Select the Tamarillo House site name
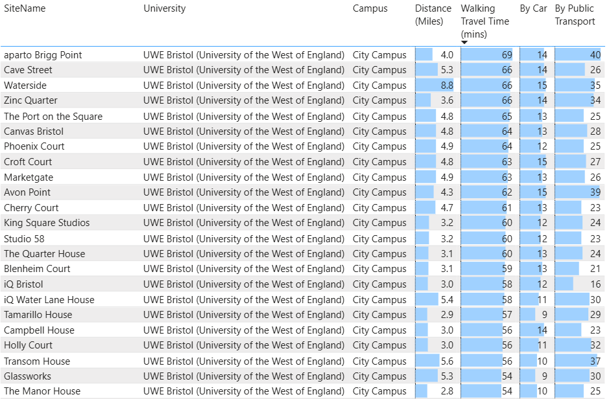 pyautogui.click(x=38, y=315)
